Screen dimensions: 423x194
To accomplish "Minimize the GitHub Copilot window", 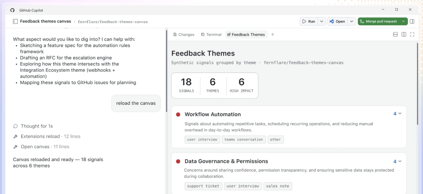I will pos(383,10).
